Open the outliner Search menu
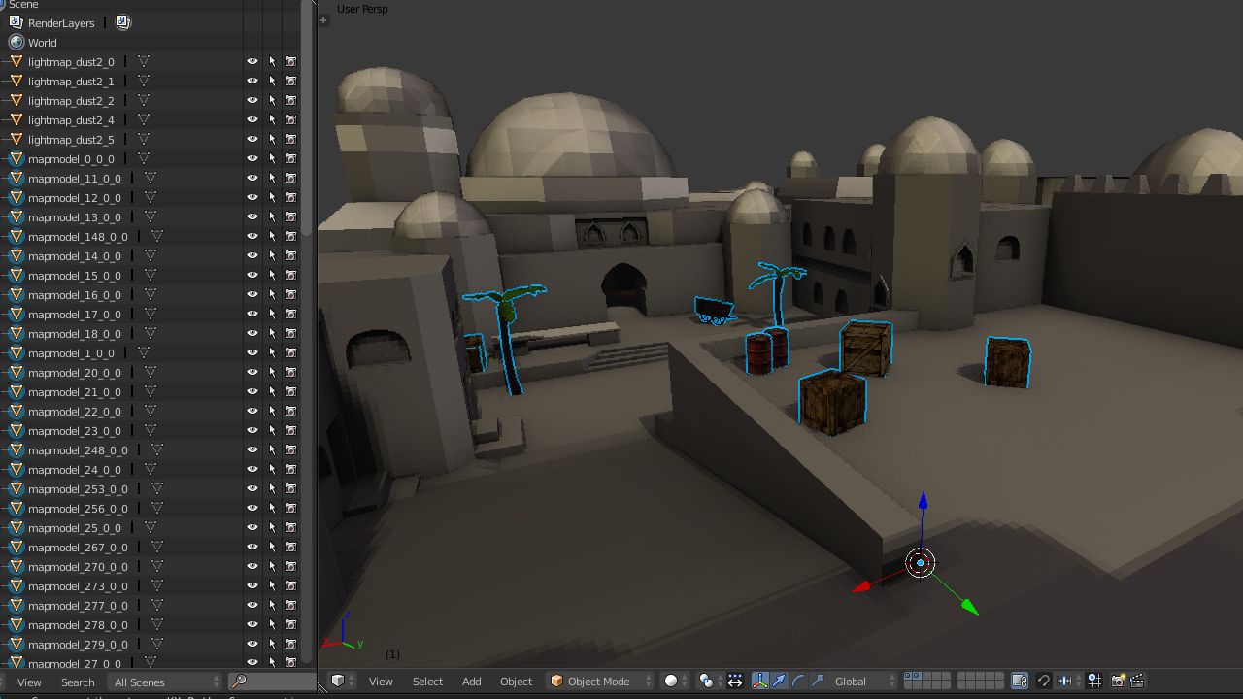 (78, 682)
